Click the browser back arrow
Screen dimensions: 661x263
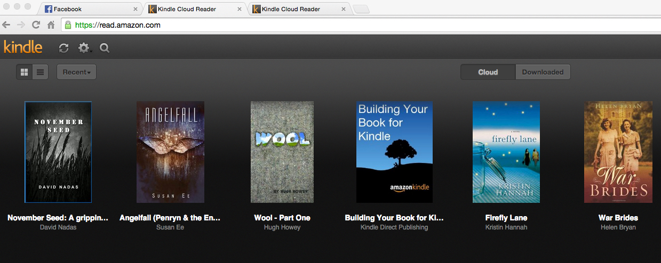click(x=7, y=25)
